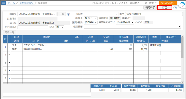Click the 請求先 高崎物産 field
The width and height of the screenshot is (186, 99).
[44, 23]
